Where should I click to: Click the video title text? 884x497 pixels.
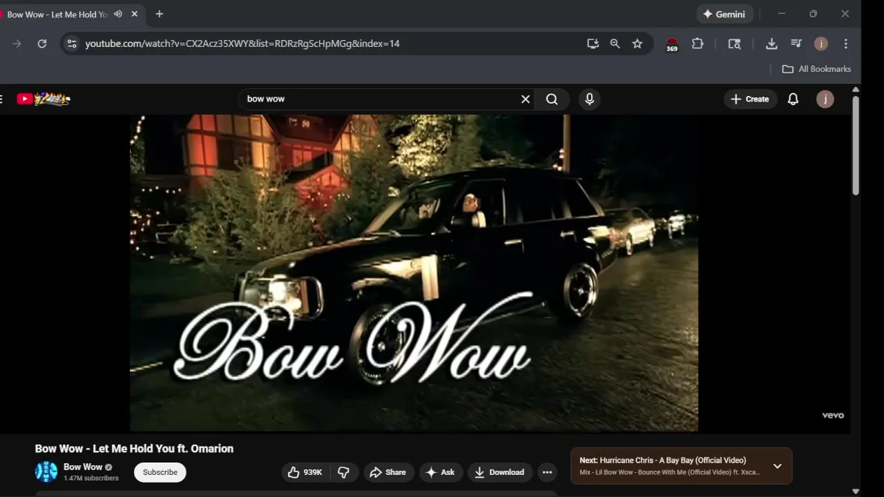click(134, 449)
